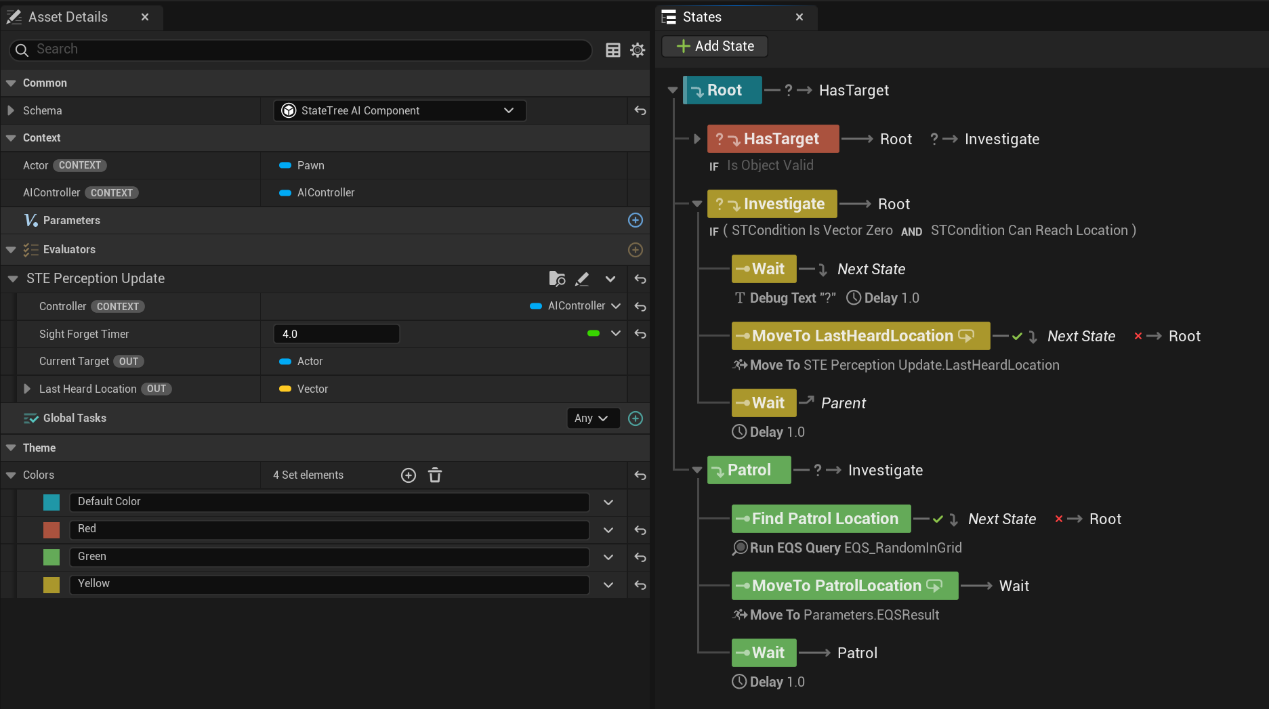
Task: Expand Yellow color entry options
Action: (x=608, y=585)
